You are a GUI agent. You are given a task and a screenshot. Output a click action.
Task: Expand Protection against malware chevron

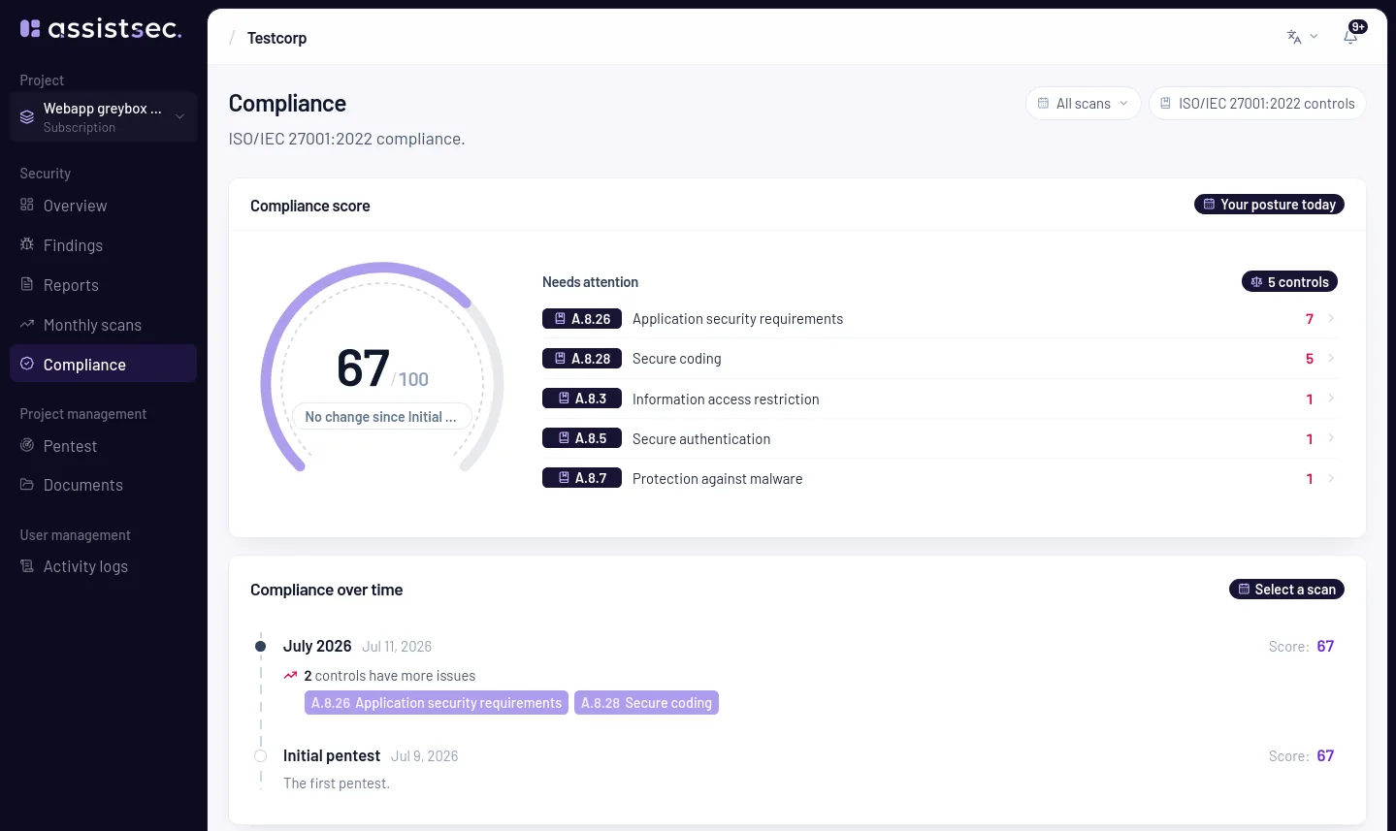[1331, 478]
